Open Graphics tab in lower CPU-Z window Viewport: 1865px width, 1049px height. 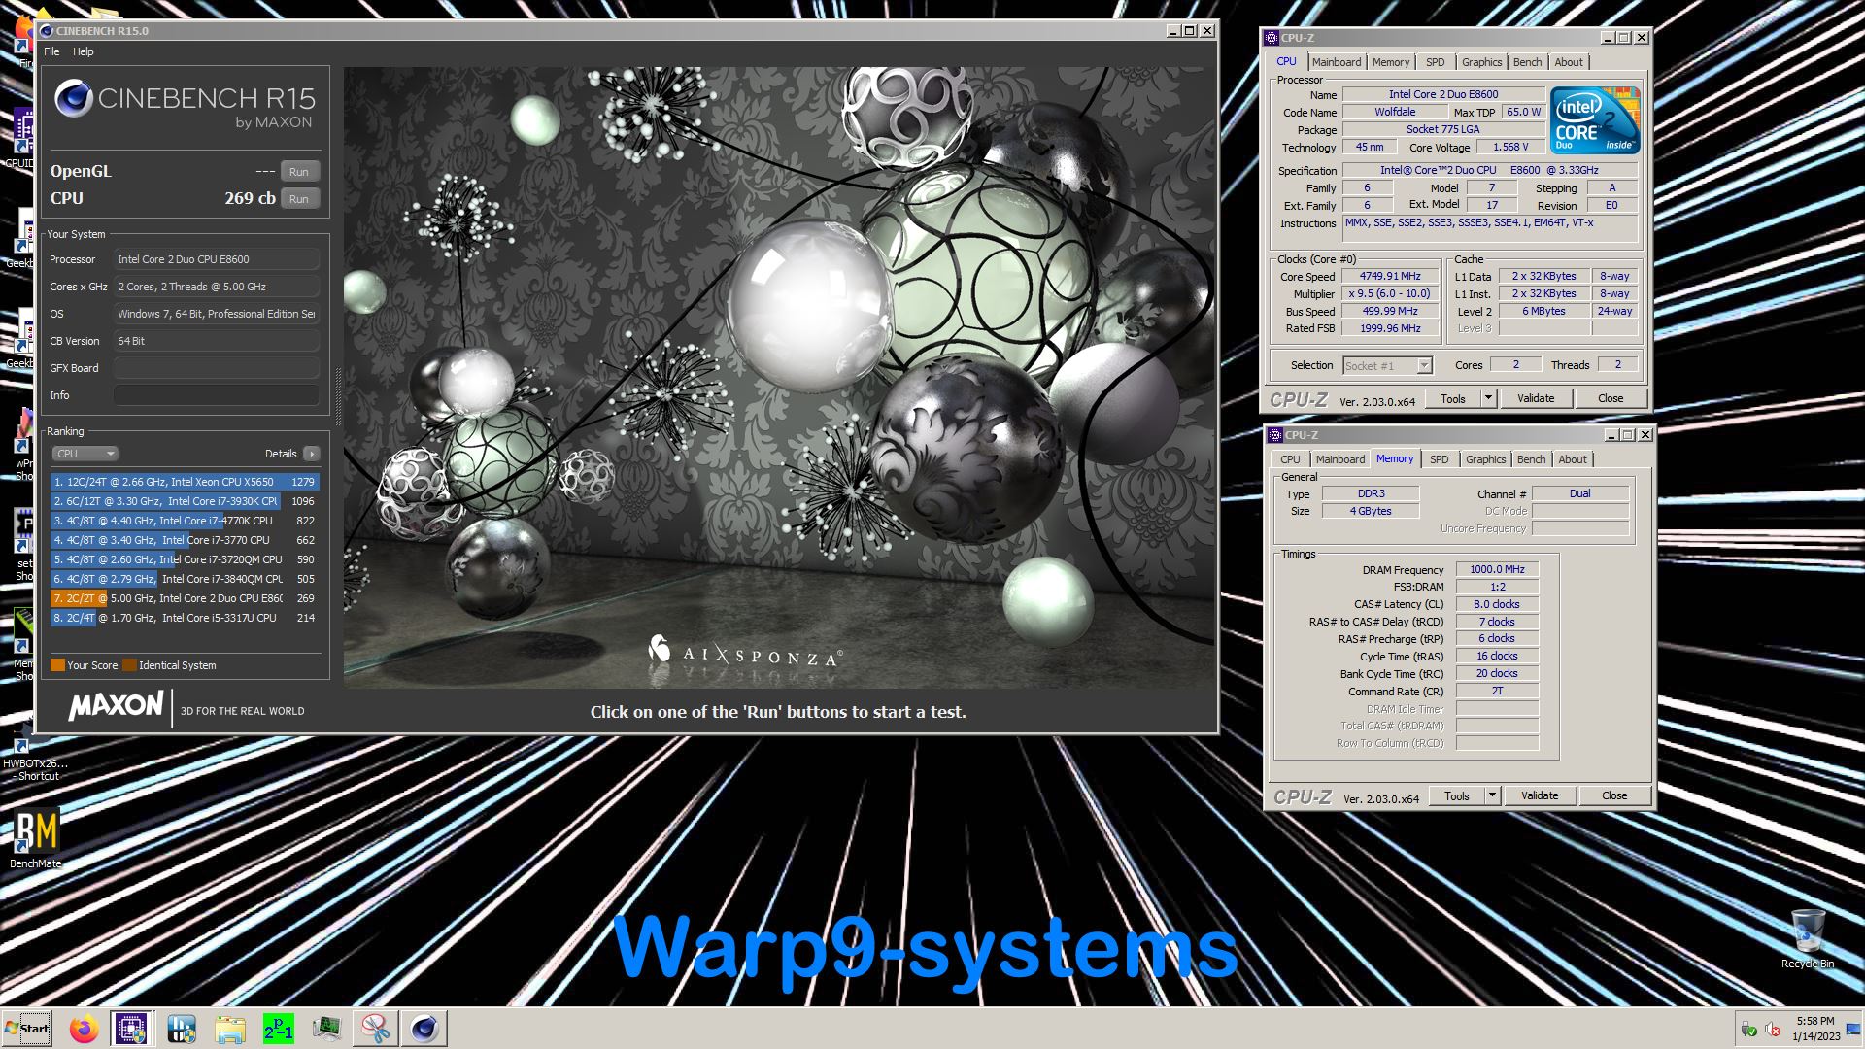(1486, 459)
